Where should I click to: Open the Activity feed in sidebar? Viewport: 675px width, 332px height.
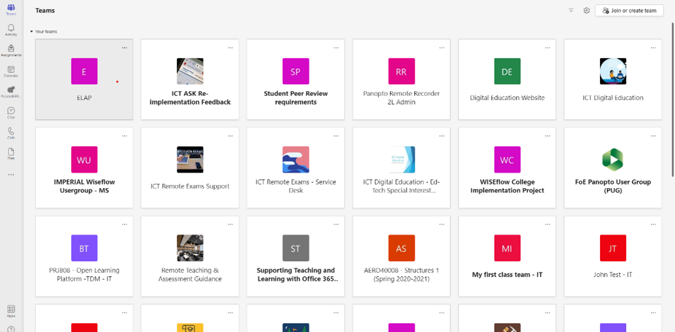tap(11, 29)
